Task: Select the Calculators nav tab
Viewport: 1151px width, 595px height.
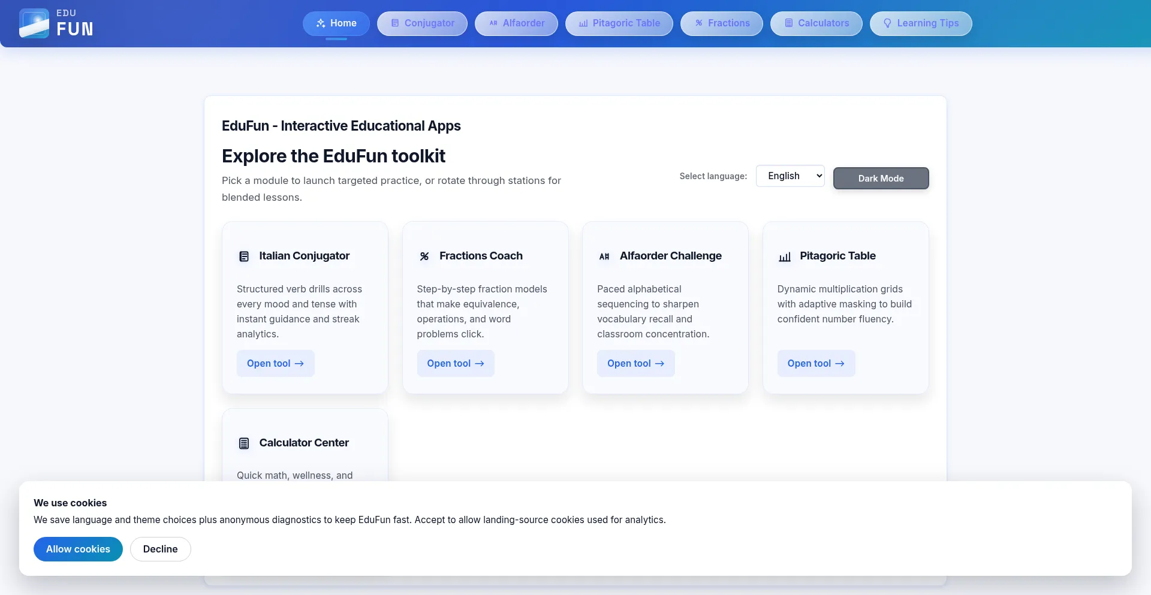Action: pyautogui.click(x=816, y=23)
